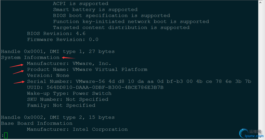Click the red arrow beside System Information

tap(68, 58)
